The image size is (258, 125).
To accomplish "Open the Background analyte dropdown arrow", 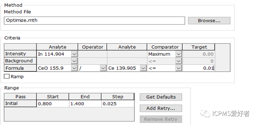I will [74, 61].
